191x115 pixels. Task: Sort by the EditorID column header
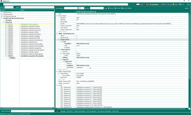click(x=37, y=10)
